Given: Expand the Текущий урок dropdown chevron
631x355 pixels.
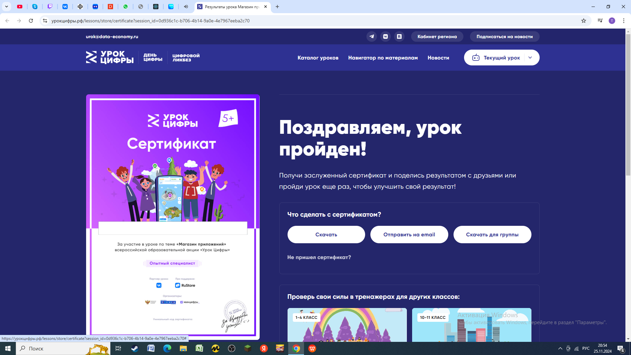Looking at the screenshot, I should tap(530, 58).
